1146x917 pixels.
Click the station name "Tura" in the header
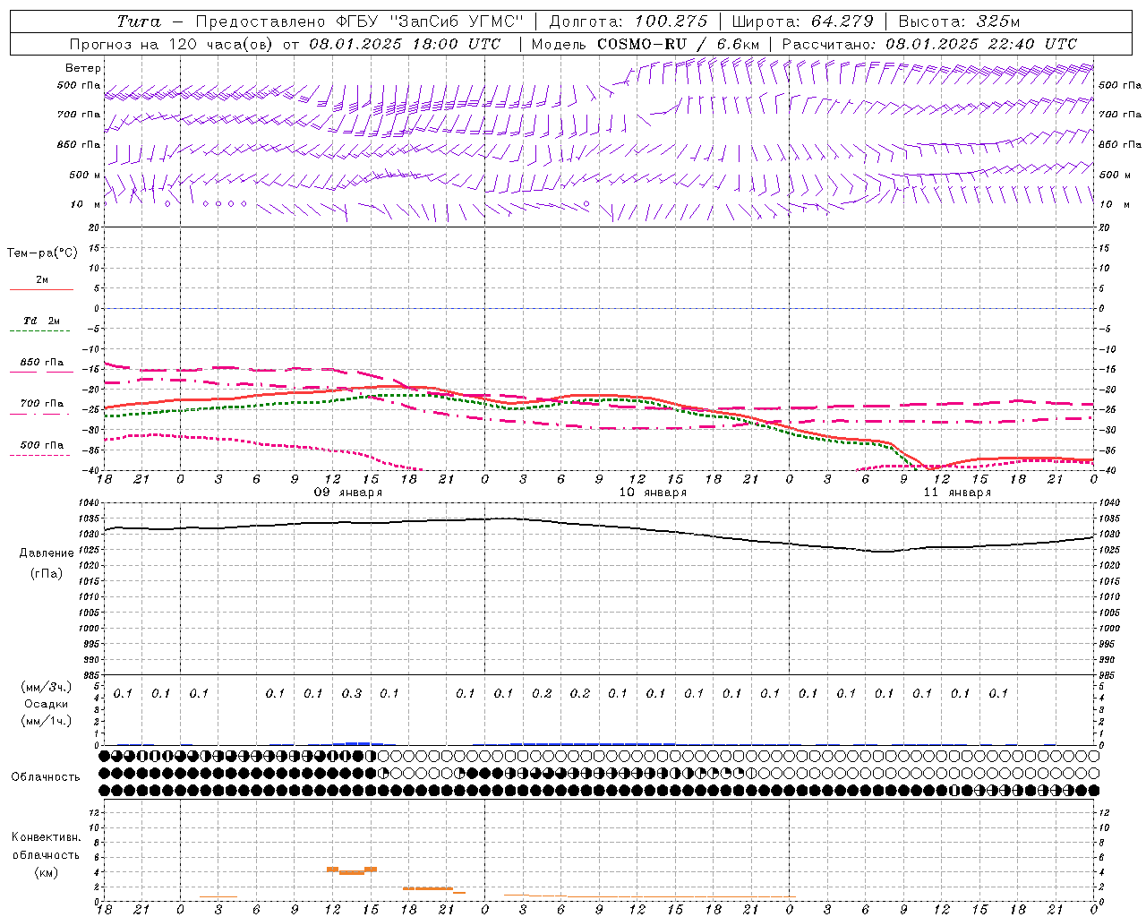(139, 21)
